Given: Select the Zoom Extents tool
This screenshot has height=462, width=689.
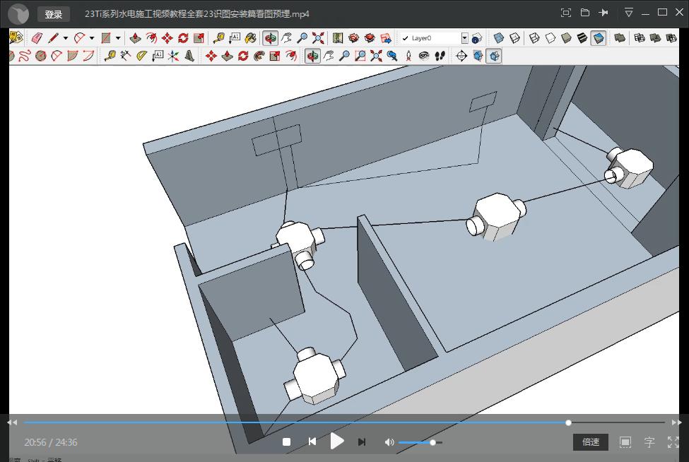Looking at the screenshot, I should click(319, 38).
